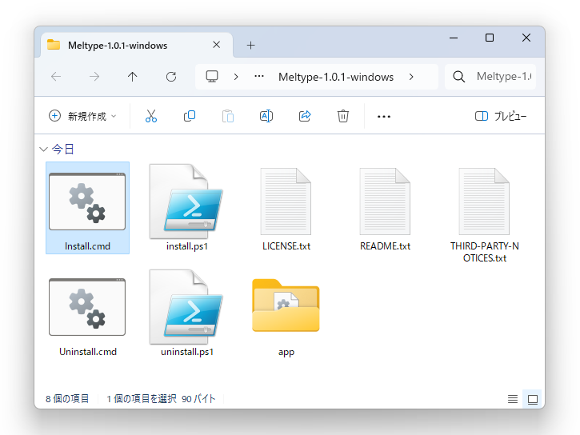Go forward with the right arrow

click(x=94, y=77)
